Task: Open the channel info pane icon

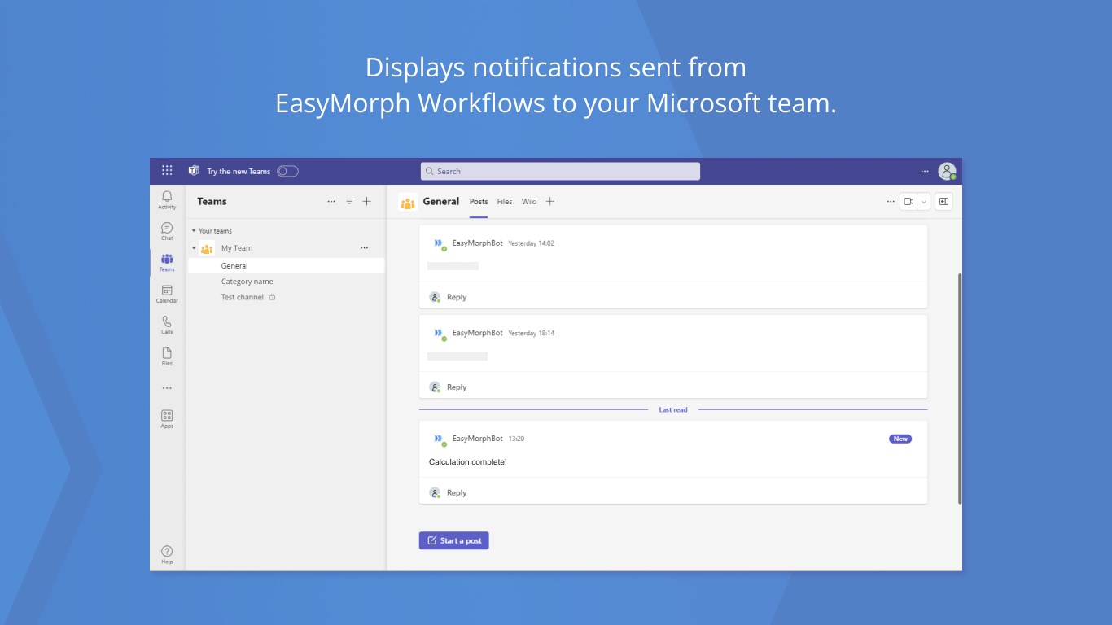Action: pyautogui.click(x=943, y=202)
